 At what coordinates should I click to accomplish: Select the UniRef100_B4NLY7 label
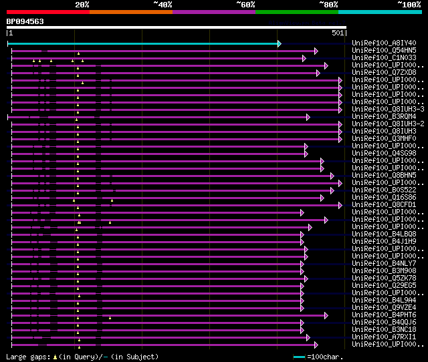tap(384, 264)
